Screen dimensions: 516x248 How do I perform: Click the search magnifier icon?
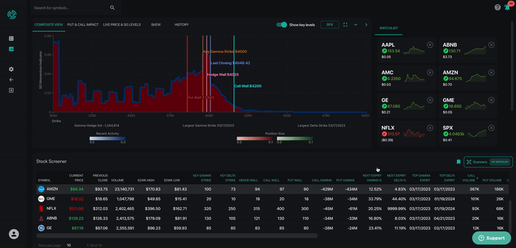click(x=112, y=8)
